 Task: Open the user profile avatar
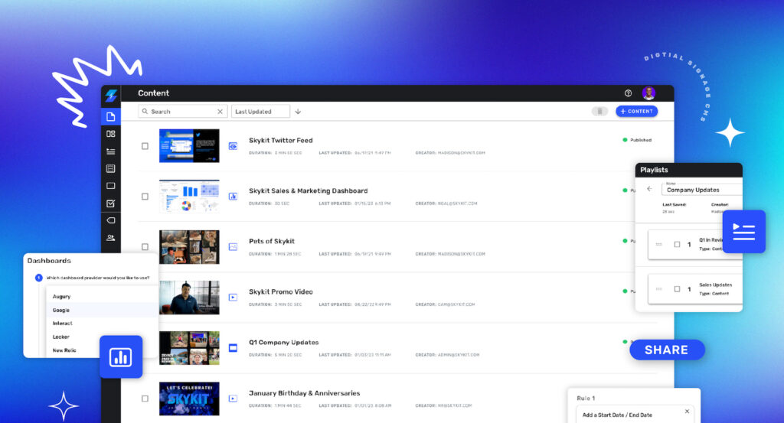pos(648,93)
